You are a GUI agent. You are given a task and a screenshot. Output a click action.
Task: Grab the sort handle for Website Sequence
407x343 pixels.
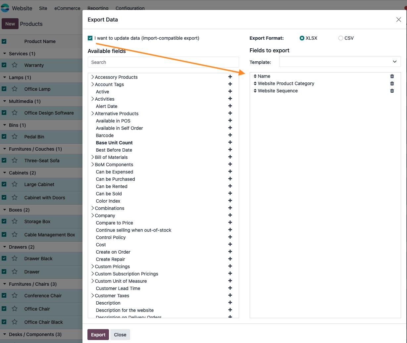[x=255, y=91]
